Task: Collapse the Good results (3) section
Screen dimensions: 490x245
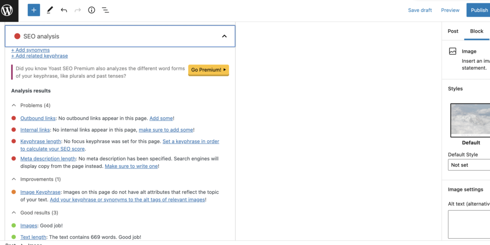Action: click(14, 213)
